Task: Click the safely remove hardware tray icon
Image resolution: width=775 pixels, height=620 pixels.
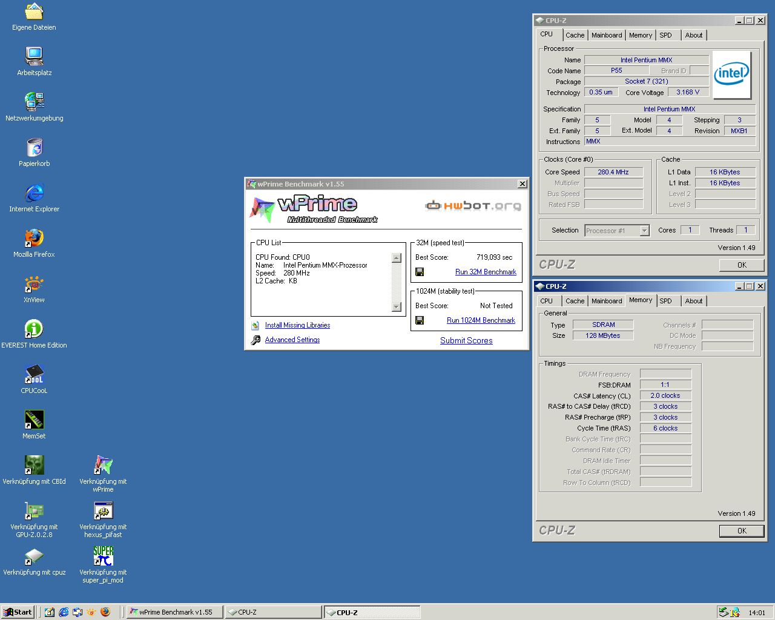Action: click(x=723, y=612)
